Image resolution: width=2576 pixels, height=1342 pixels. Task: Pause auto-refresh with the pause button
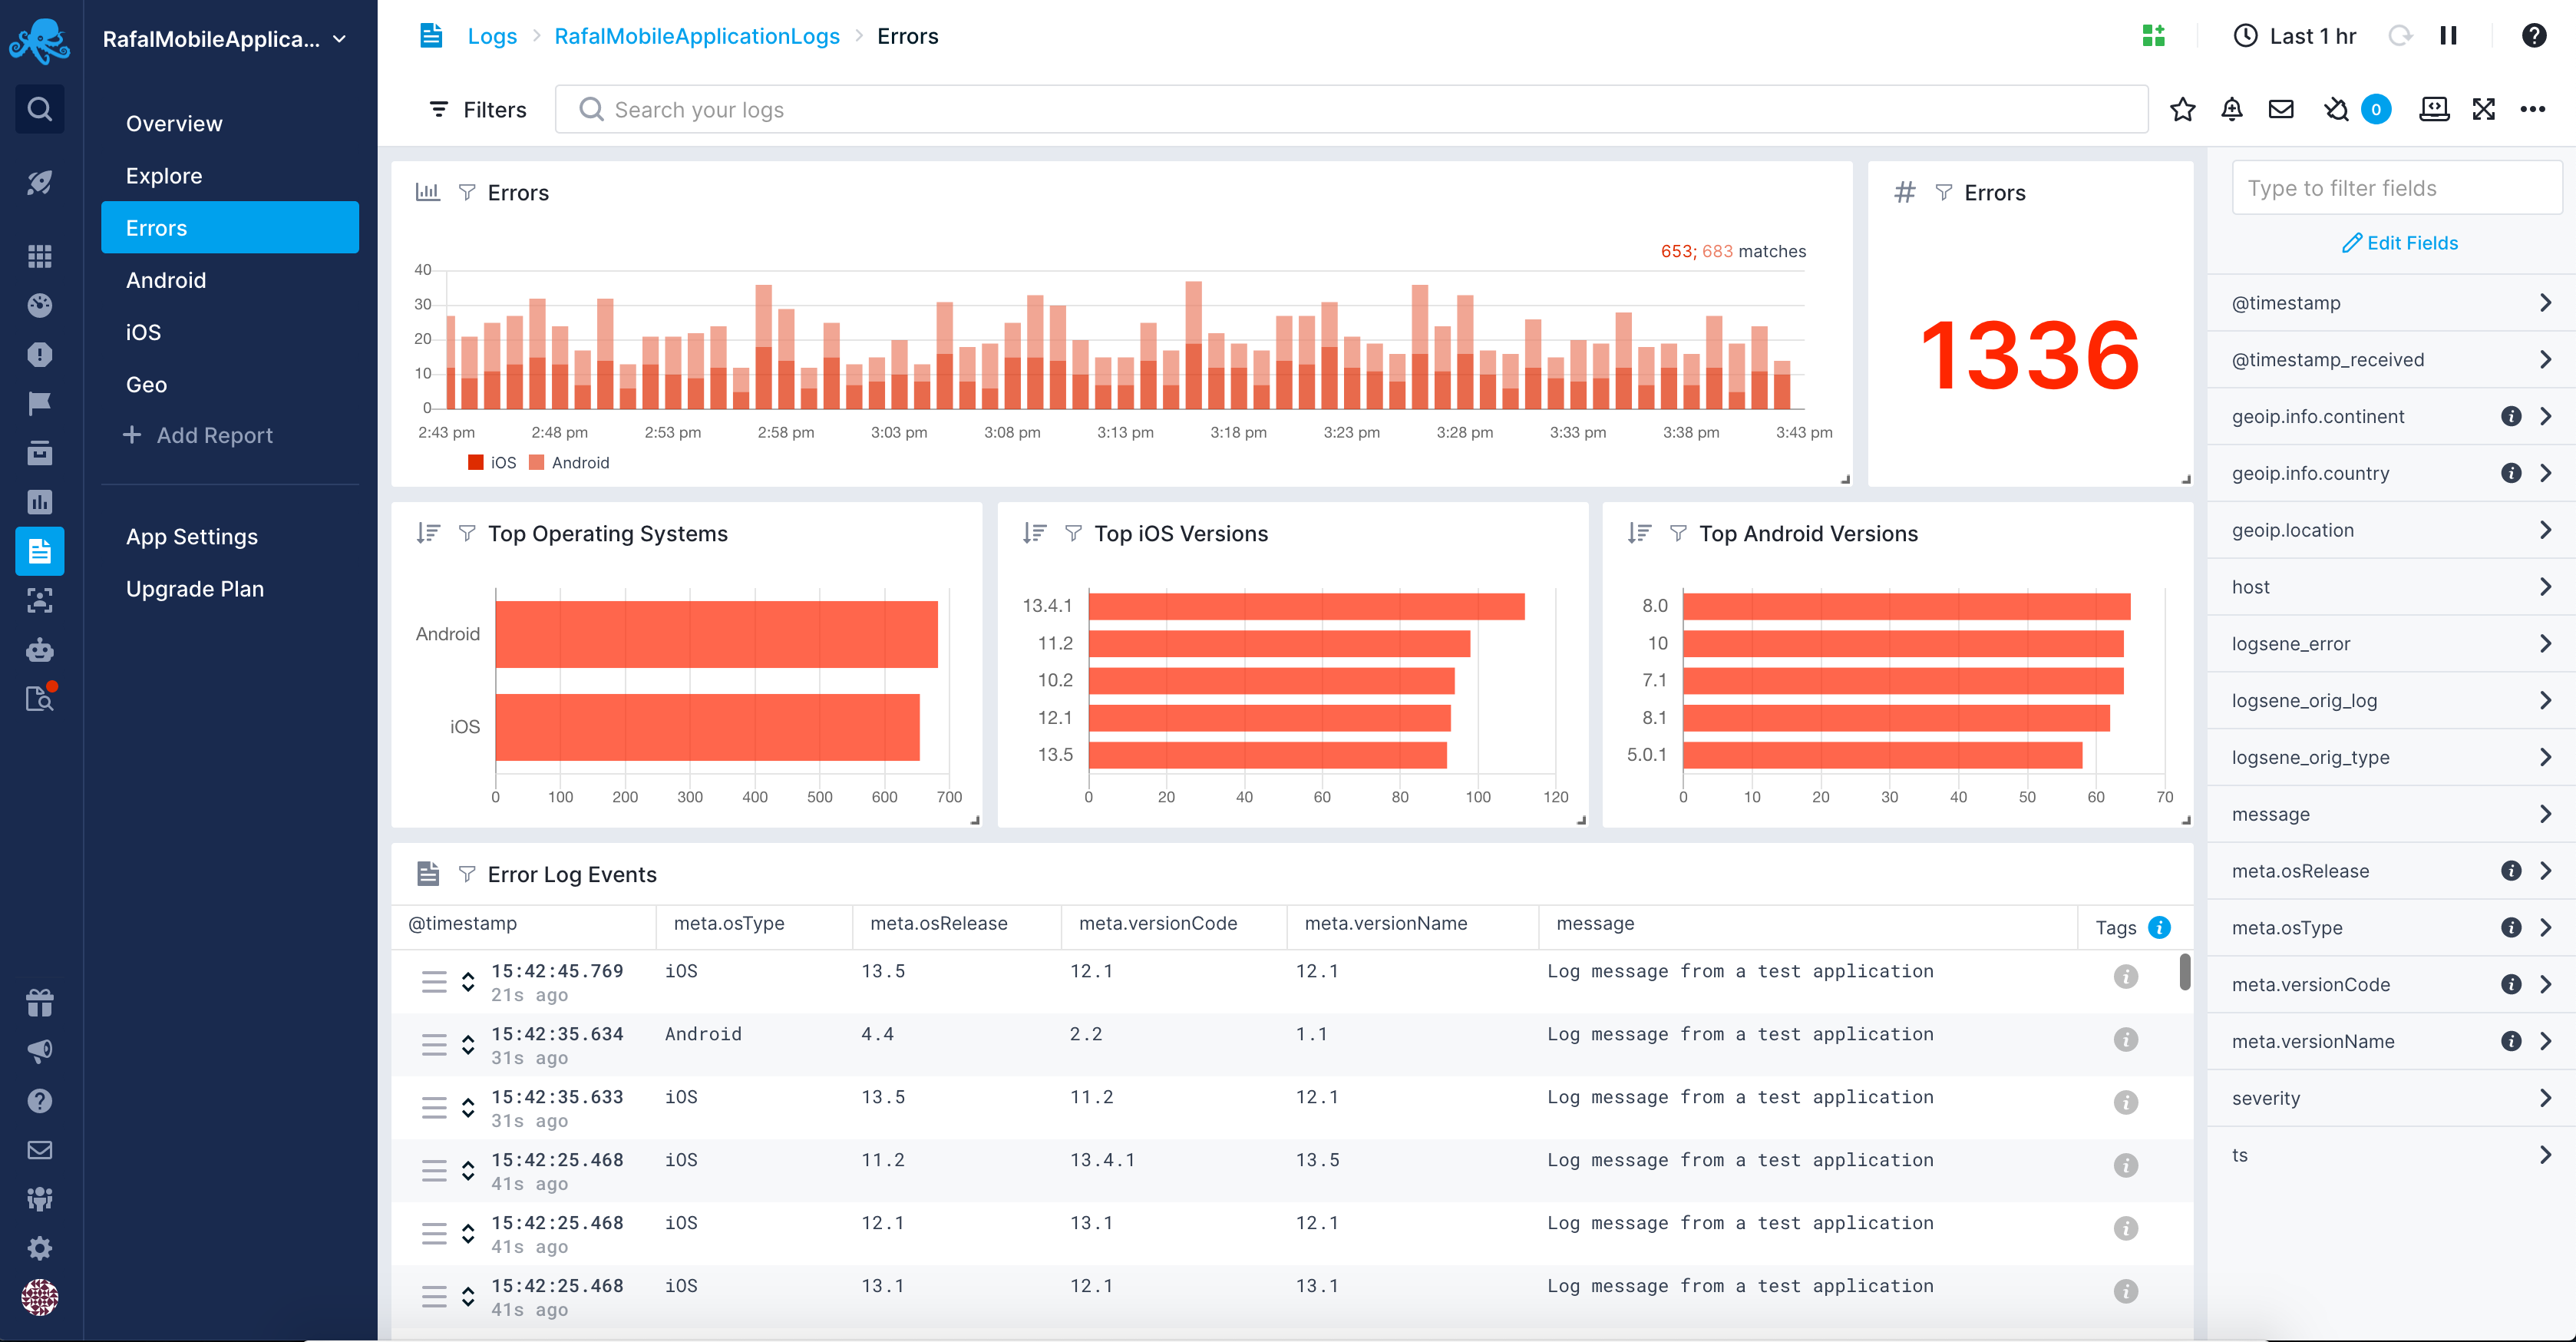(2448, 36)
